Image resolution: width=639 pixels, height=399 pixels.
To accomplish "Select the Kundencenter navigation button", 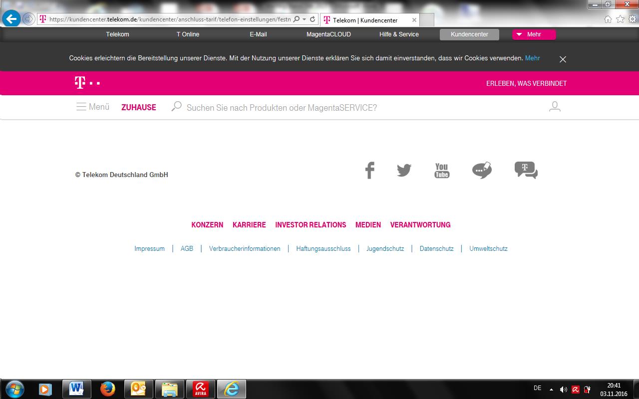I will 469,34.
